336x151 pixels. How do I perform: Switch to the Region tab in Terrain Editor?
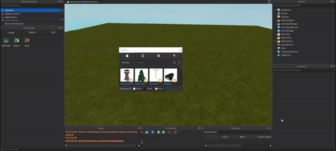point(32,33)
